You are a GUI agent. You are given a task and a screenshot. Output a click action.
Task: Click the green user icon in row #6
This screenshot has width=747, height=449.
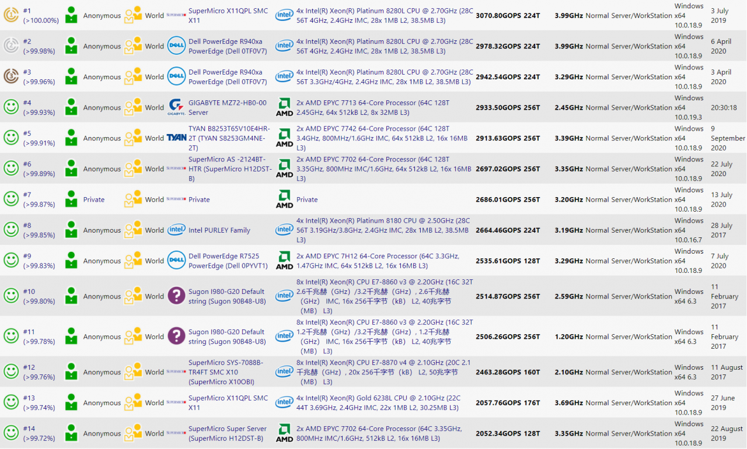pyautogui.click(x=71, y=169)
